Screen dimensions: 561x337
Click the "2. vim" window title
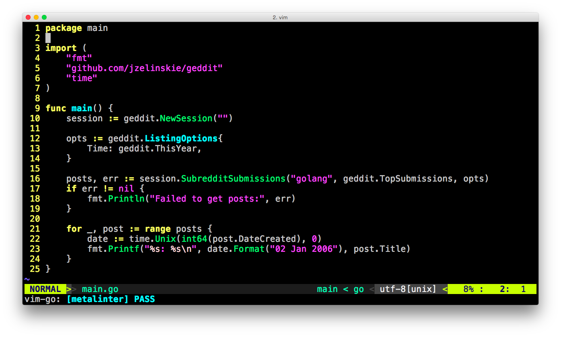280,17
